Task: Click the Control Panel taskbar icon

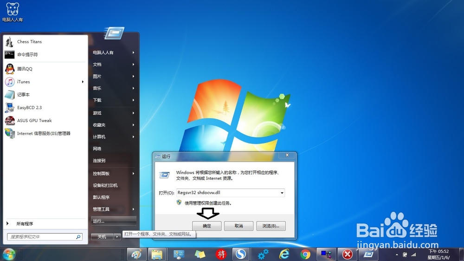Action: [x=179, y=254]
